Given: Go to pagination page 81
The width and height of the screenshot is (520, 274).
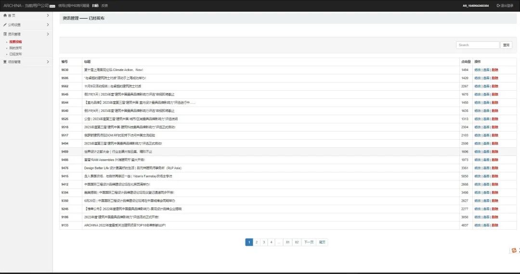Looking at the screenshot, I should [287, 242].
